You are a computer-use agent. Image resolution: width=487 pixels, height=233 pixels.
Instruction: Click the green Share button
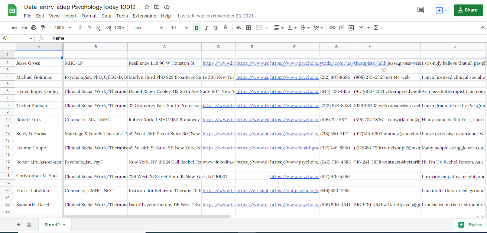(468, 10)
